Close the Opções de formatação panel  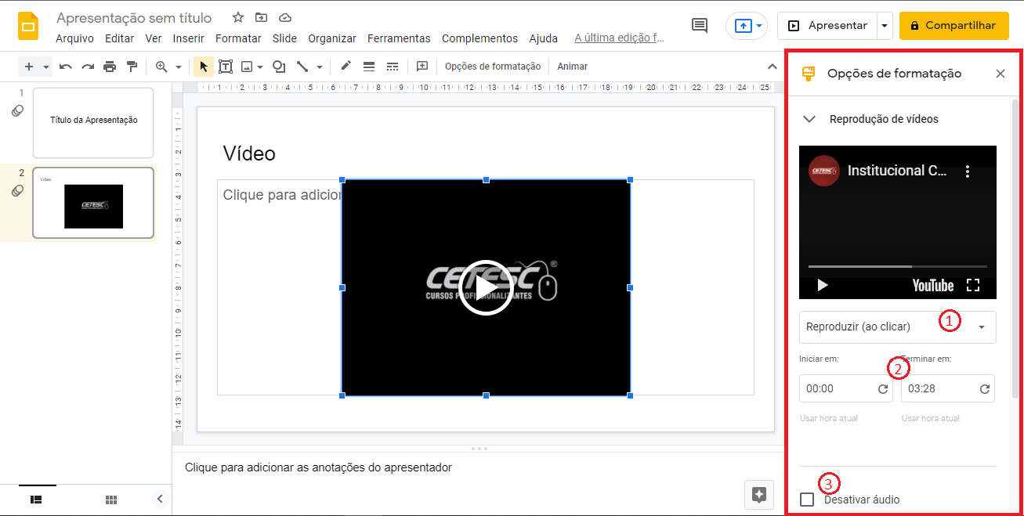[1000, 74]
